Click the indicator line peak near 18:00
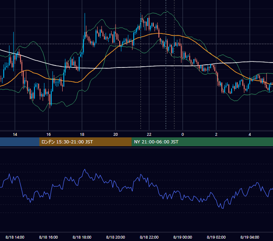Screen dimensions: 273x241 pyautogui.click(x=85, y=170)
